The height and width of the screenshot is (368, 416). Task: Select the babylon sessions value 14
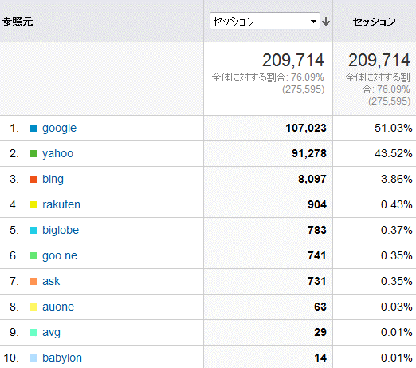[x=320, y=358]
